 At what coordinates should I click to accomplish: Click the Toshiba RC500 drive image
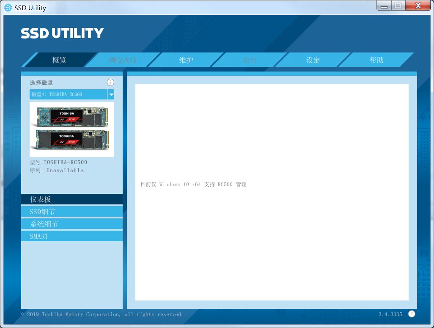(x=71, y=130)
